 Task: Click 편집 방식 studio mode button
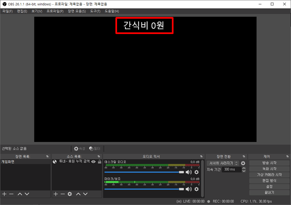click(x=269, y=181)
